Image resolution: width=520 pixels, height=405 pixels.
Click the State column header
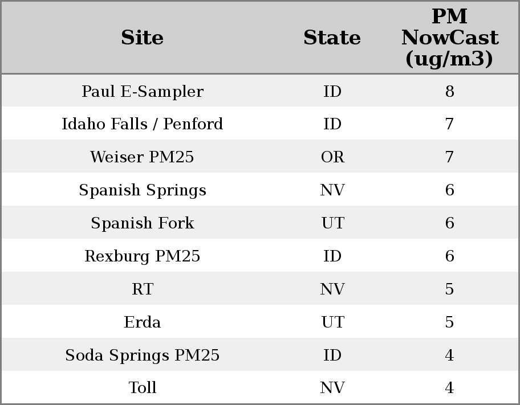pos(332,38)
